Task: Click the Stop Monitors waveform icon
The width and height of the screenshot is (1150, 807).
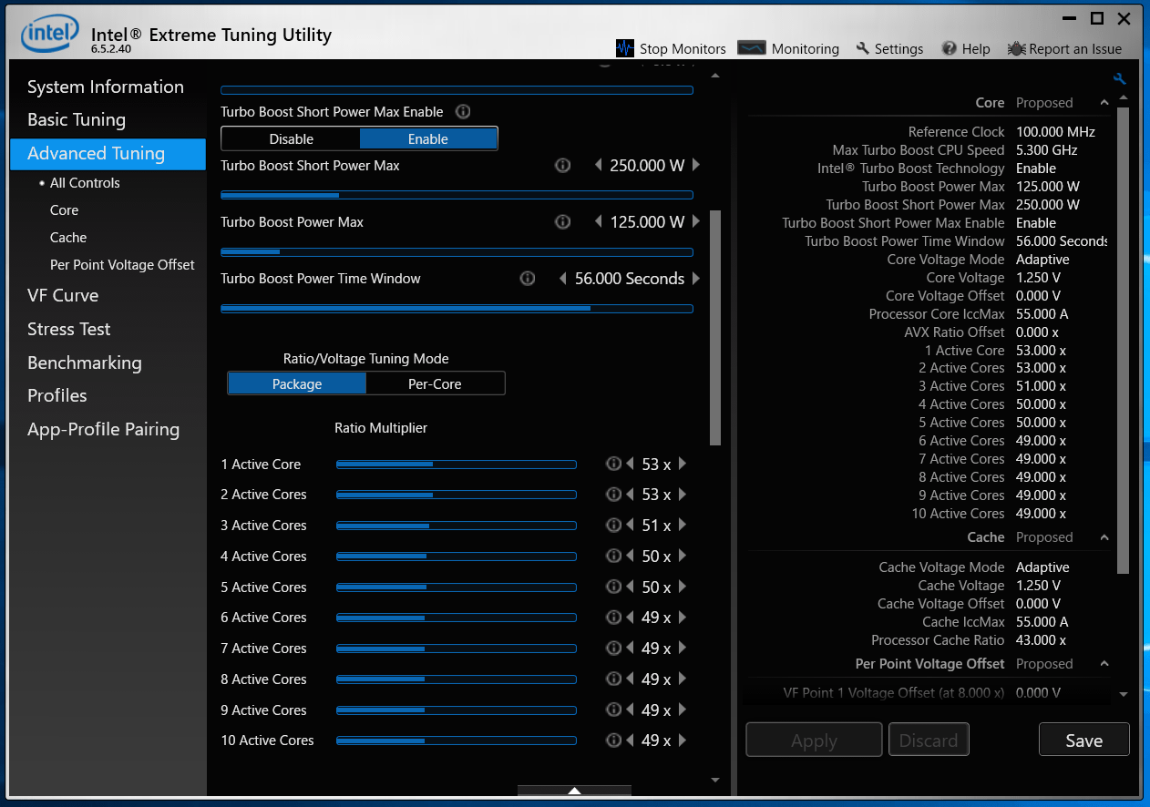Action: (x=624, y=48)
